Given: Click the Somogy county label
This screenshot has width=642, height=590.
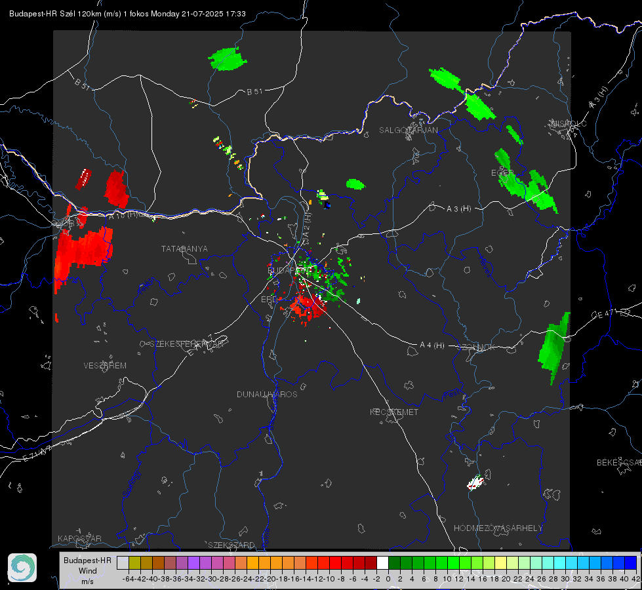Looking at the screenshot, I should click(132, 484).
